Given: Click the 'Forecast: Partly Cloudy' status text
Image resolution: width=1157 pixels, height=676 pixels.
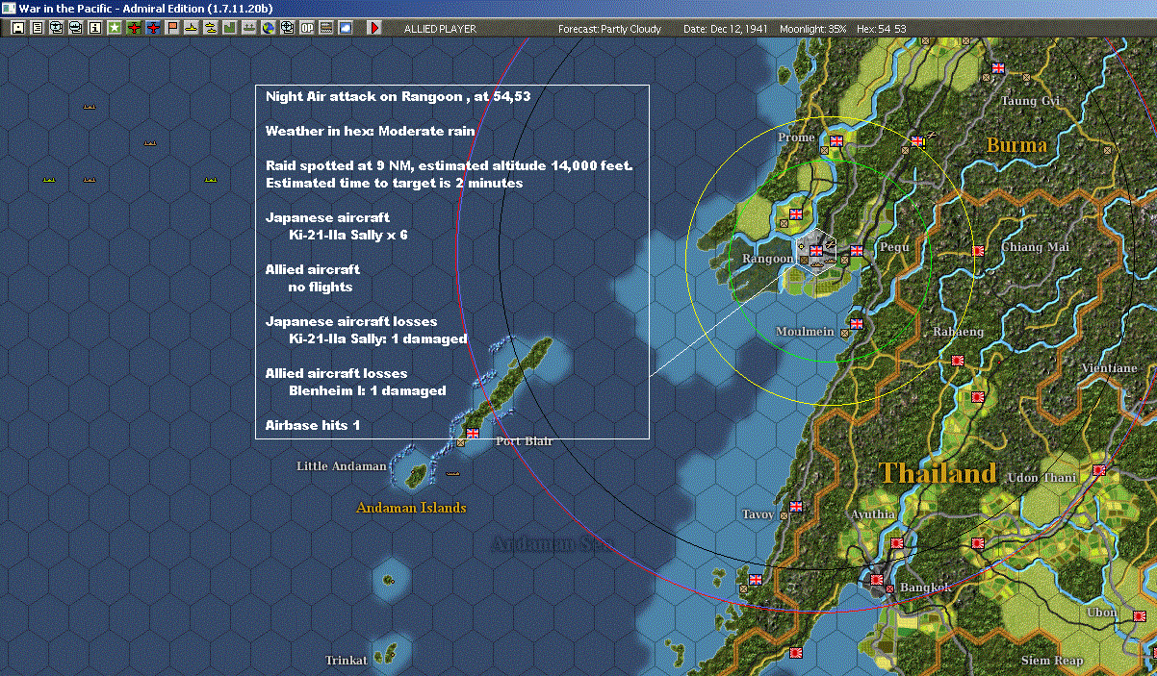Looking at the screenshot, I should tap(610, 29).
